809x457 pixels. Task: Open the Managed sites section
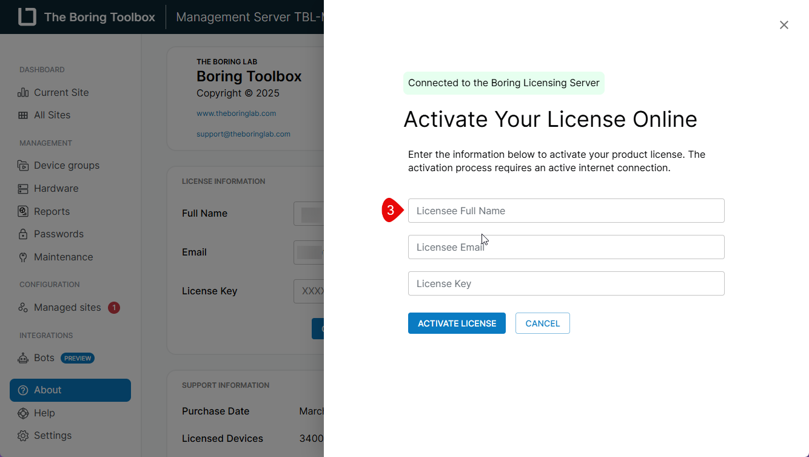(67, 307)
